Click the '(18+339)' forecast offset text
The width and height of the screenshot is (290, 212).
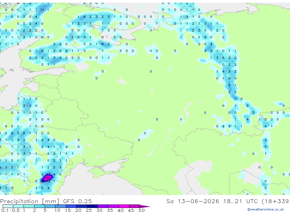[x=276, y=201]
